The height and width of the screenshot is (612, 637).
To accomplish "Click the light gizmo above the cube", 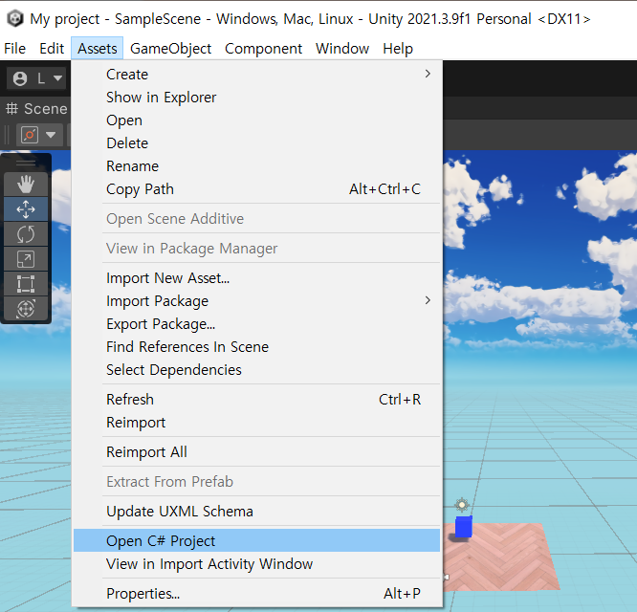I will [x=462, y=505].
